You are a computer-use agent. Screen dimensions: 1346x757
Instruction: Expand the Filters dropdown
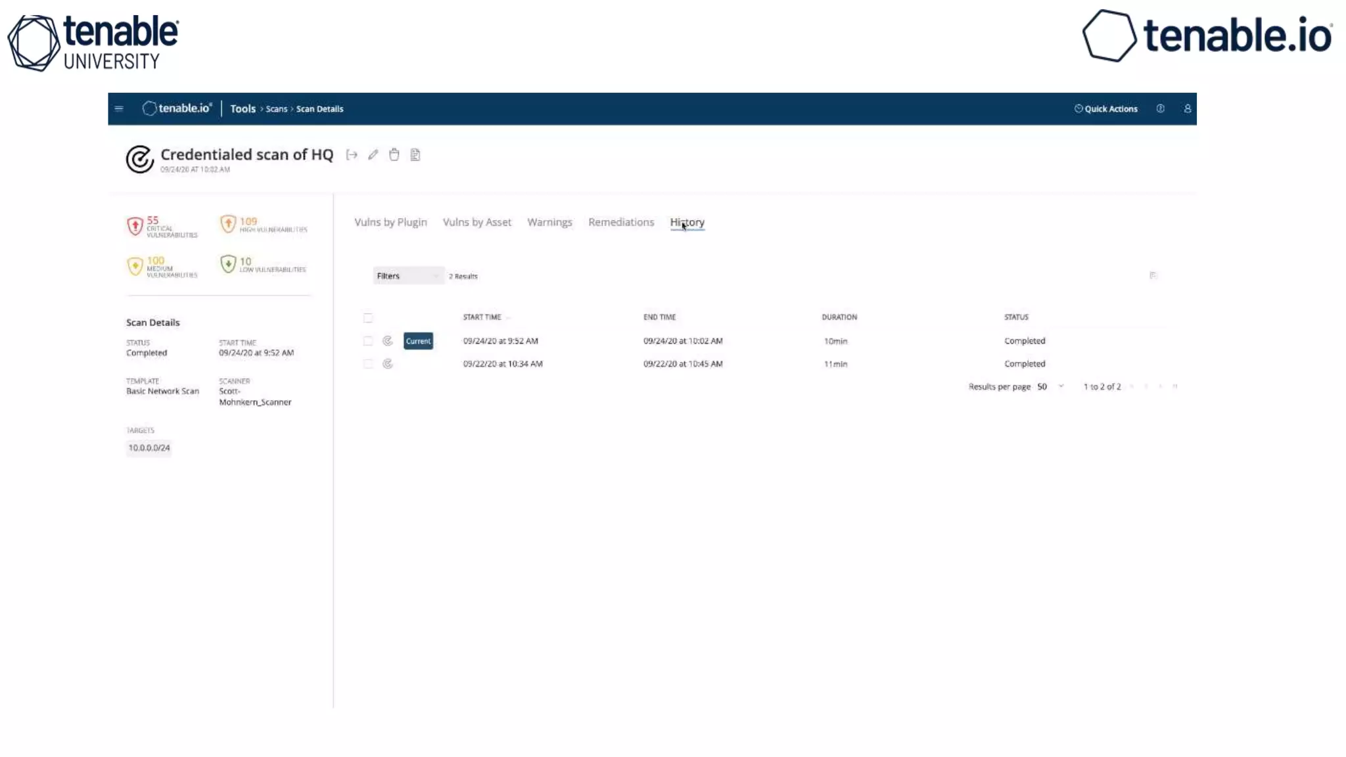tap(407, 276)
